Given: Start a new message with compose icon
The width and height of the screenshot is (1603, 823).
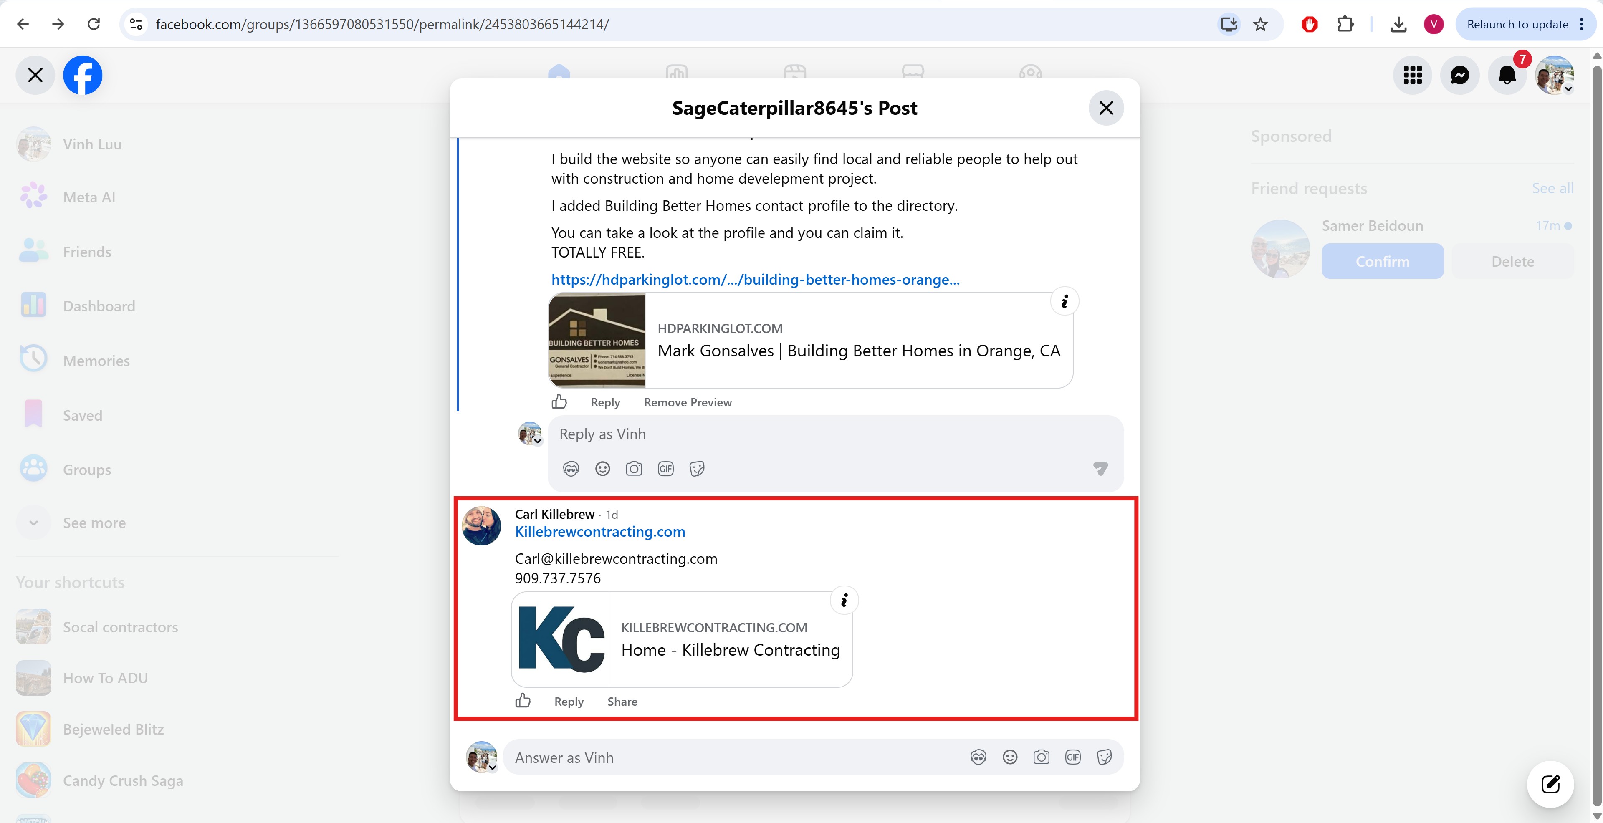Looking at the screenshot, I should 1551,785.
